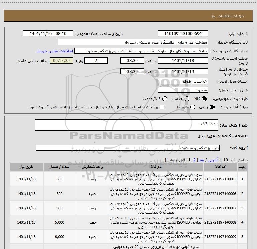Image resolution: width=257 pixels, height=249 pixels.
Task: Click the تاریخ نیاز column header
Action: point(26,167)
